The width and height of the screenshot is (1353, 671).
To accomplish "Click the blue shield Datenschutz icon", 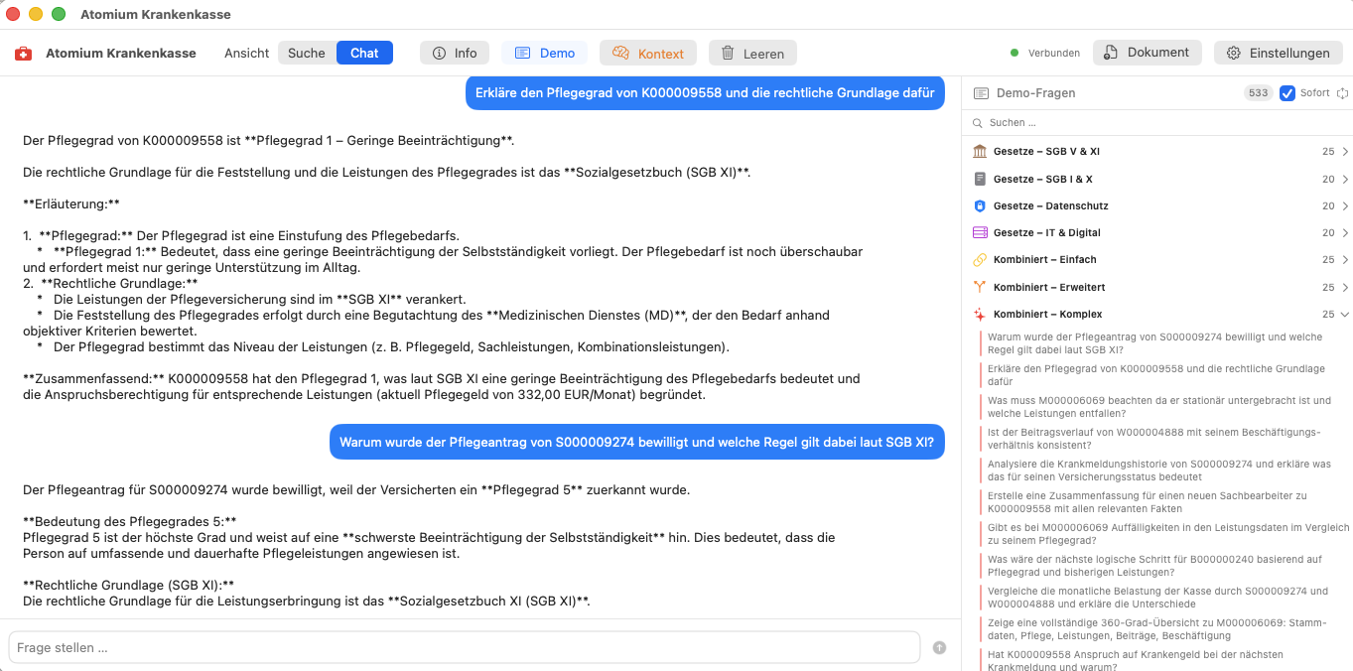I will [x=980, y=205].
